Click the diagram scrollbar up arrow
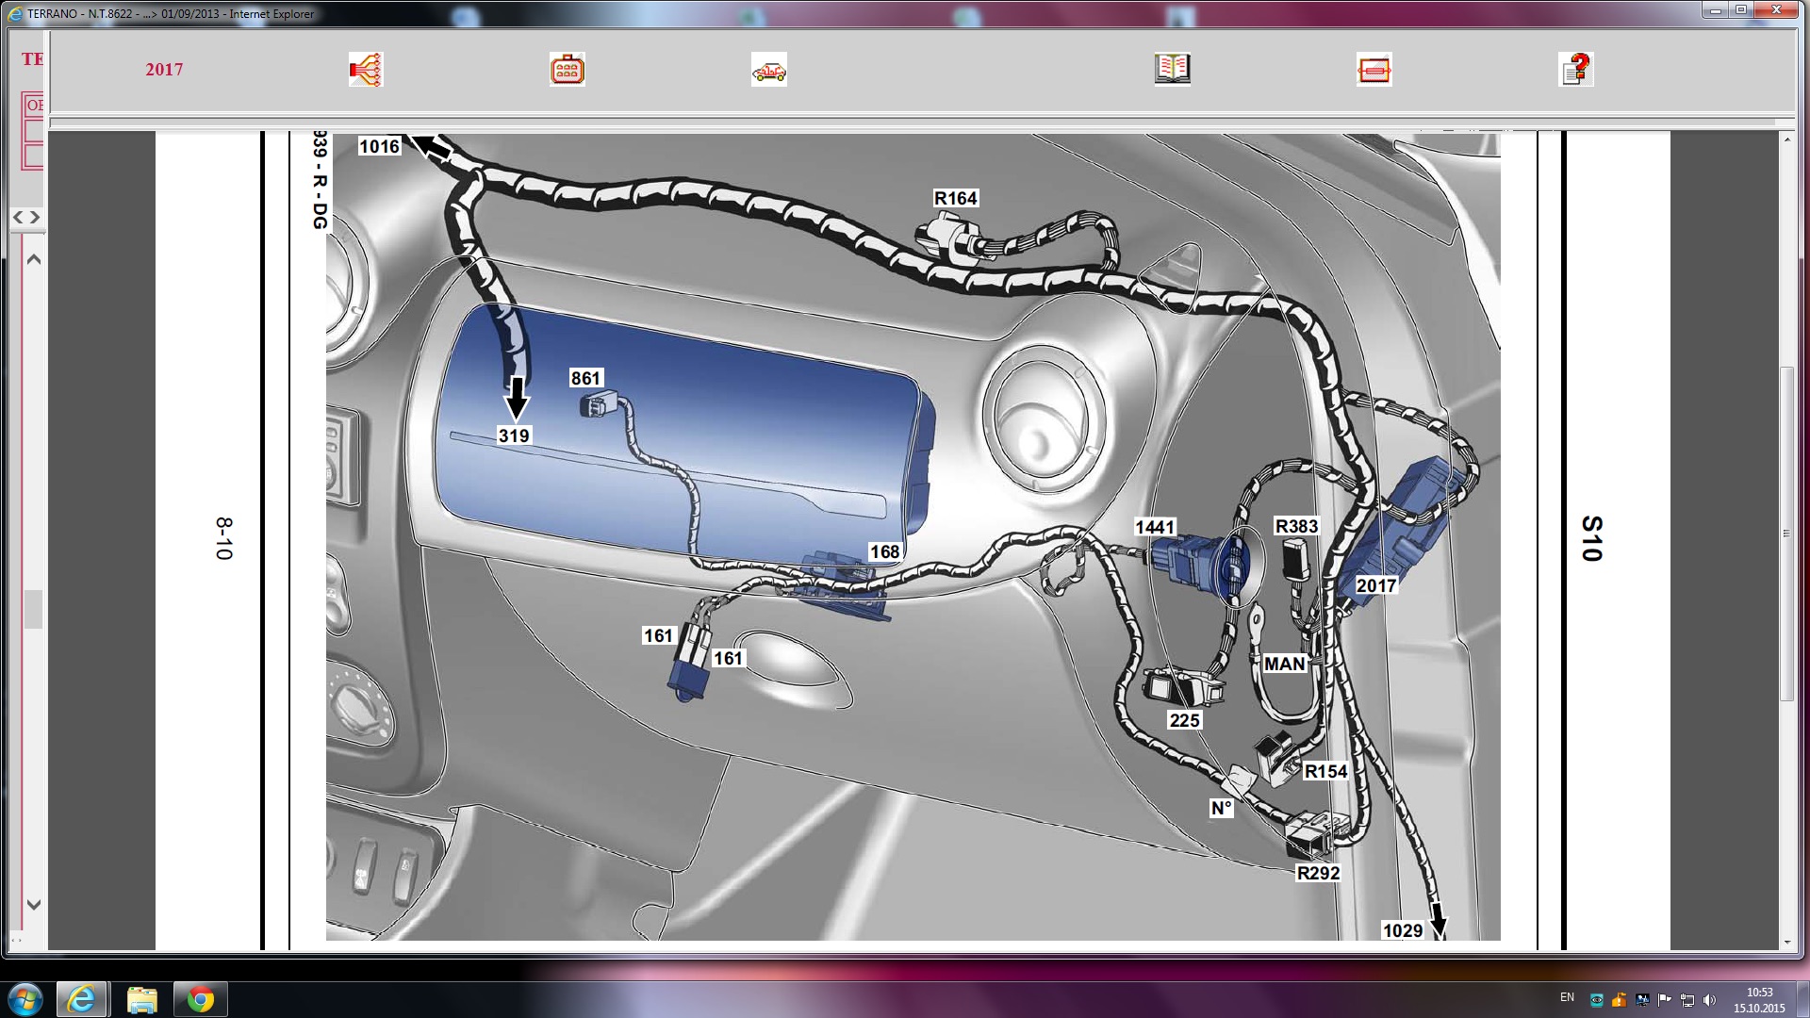 pyautogui.click(x=1786, y=140)
